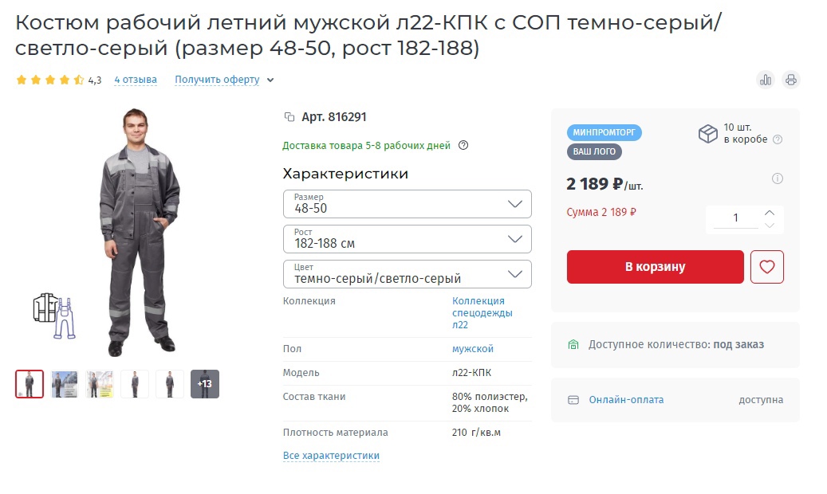
Task: Click the quantity input field
Action: point(735,218)
